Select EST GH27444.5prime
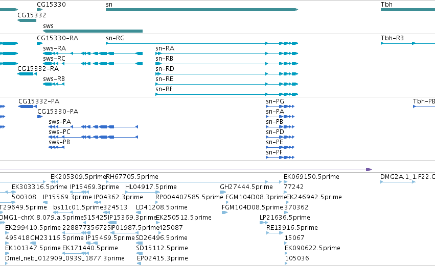This screenshot has height=266, width=435. coord(223,192)
